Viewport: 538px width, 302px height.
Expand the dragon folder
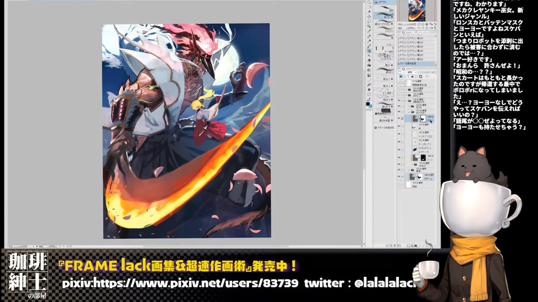pos(412,164)
